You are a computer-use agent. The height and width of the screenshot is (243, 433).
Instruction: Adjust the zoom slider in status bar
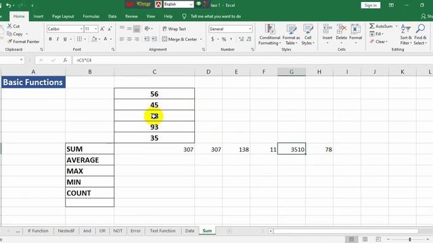pos(410,240)
